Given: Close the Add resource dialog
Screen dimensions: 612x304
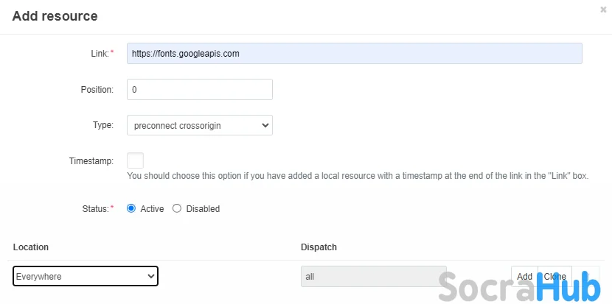Looking at the screenshot, I should click(x=603, y=10).
